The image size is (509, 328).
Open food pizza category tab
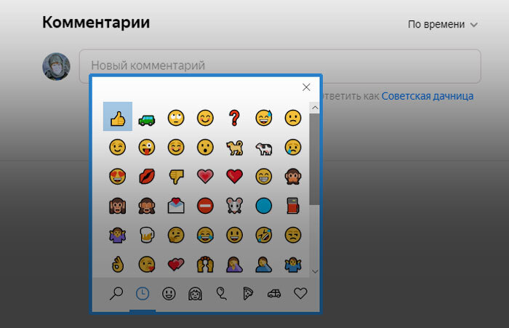click(x=248, y=294)
